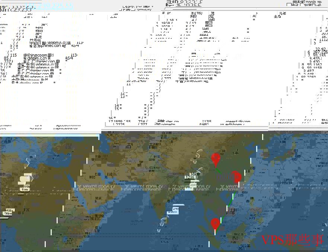The width and height of the screenshot is (328, 252).
Task: Toggle the IPv4 option
Action: pos(302,5)
